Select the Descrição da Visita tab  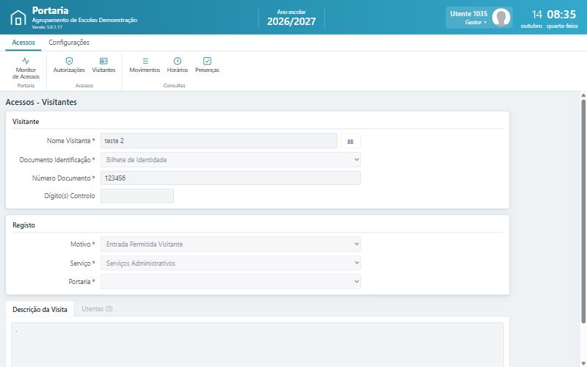(x=40, y=309)
